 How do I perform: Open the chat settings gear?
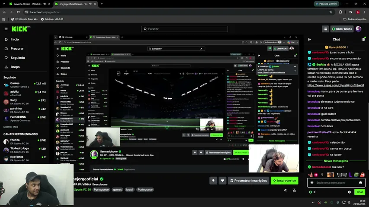(x=350, y=192)
